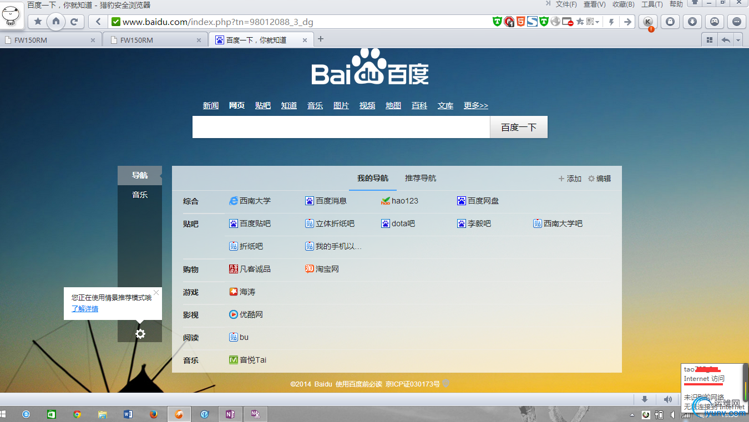Open the 音悦Tai shortcut
Screen dimensions: 749x422
tap(247, 360)
